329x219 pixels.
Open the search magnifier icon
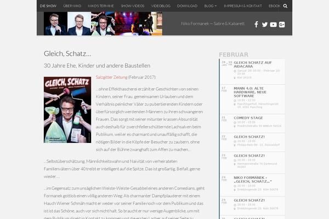pyautogui.click(x=285, y=6)
